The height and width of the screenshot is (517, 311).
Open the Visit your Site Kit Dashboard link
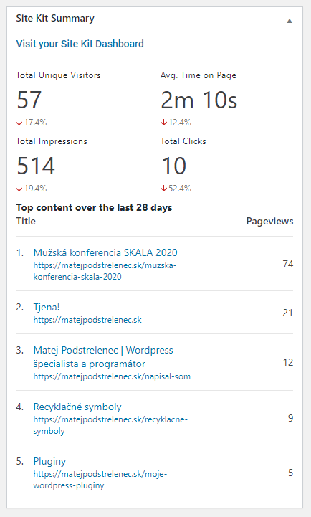click(80, 44)
